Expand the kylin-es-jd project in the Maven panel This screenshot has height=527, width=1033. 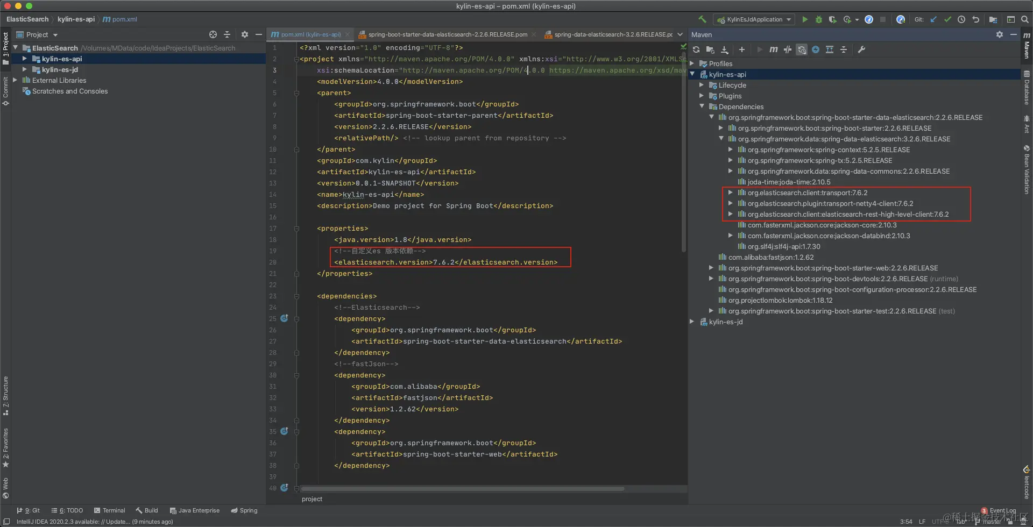click(692, 322)
